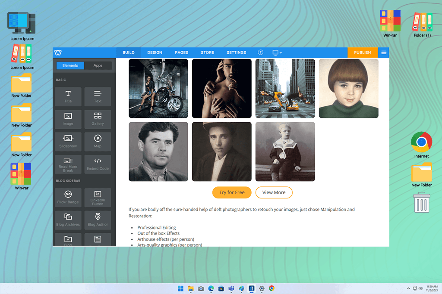Expand the system tray hidden icons chevron
The image size is (442, 294).
(408, 288)
